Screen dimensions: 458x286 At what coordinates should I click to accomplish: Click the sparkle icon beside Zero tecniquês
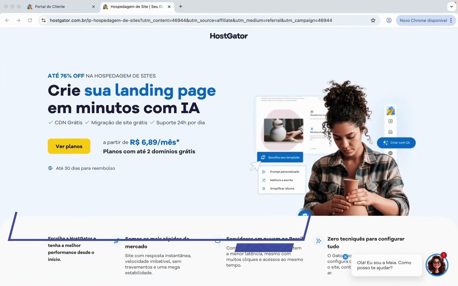tap(319, 241)
